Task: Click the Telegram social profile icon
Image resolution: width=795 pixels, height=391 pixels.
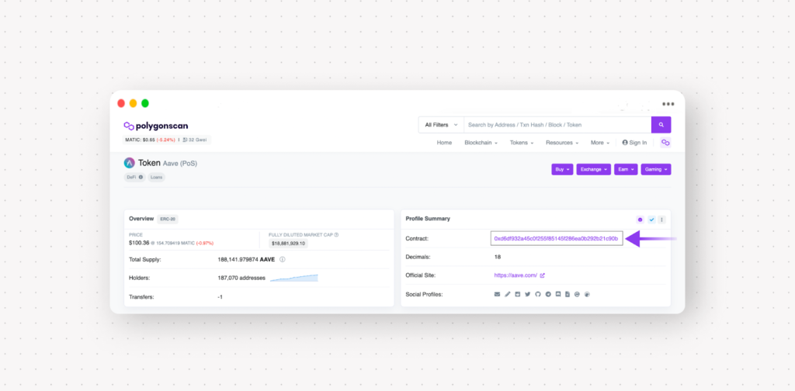Action: tap(548, 294)
